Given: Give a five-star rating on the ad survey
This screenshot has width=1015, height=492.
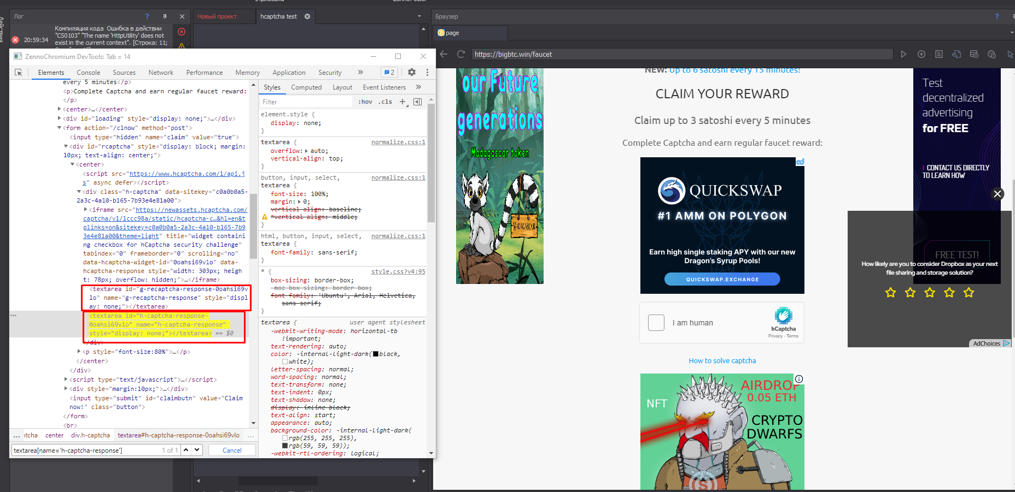Looking at the screenshot, I should coord(969,293).
